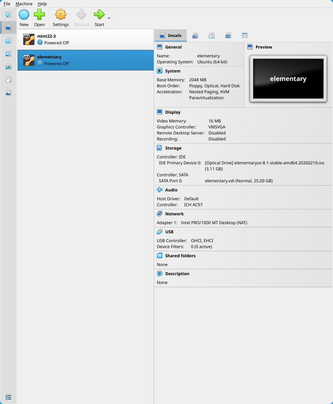Create a New virtual machine
Image resolution: width=333 pixels, height=404 pixels.
point(24,18)
